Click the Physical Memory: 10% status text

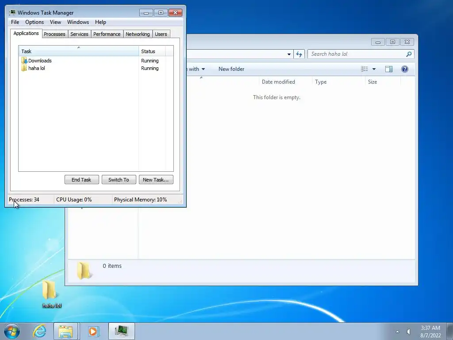140,200
